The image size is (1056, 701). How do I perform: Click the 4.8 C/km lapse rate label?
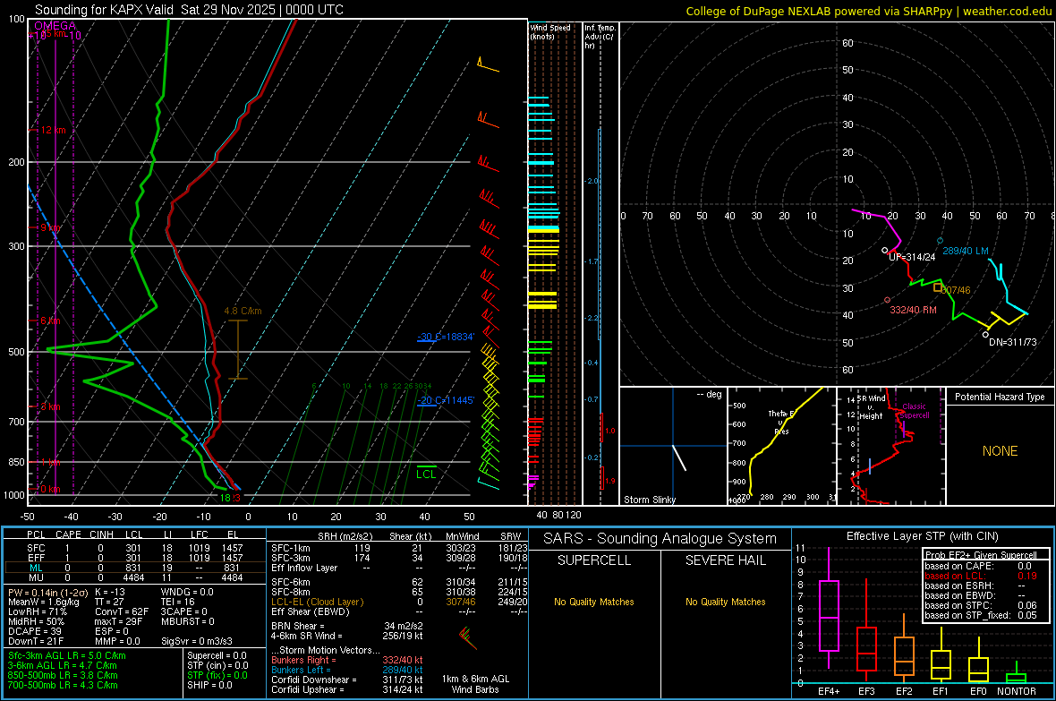click(x=243, y=311)
